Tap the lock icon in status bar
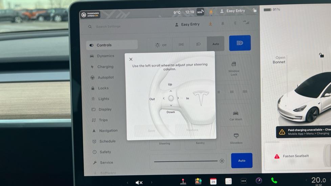The image size is (331, 186). tap(255, 10)
